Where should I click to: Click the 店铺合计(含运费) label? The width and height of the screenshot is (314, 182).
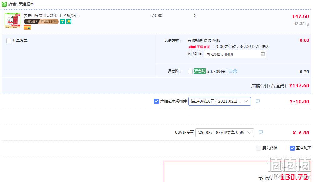pyautogui.click(x=269, y=86)
